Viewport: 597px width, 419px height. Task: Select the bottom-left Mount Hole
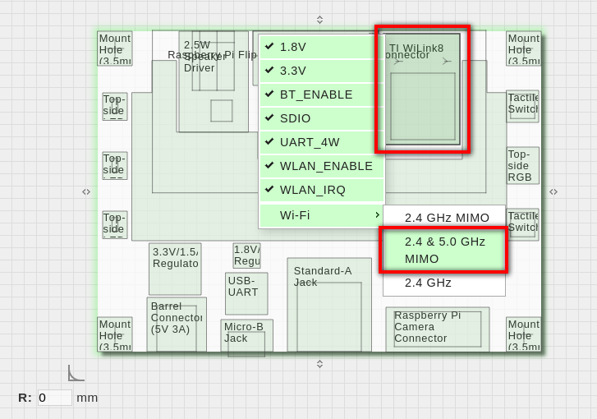click(x=115, y=334)
